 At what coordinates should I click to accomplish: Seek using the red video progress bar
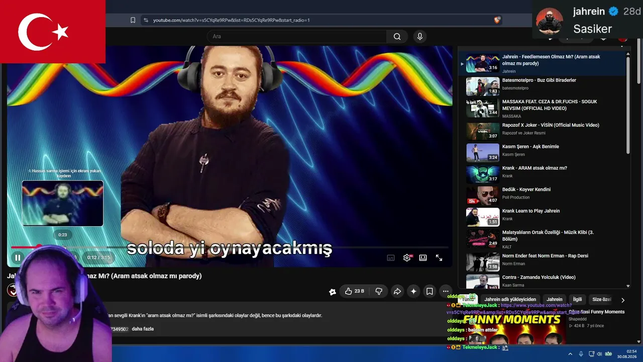(x=230, y=247)
